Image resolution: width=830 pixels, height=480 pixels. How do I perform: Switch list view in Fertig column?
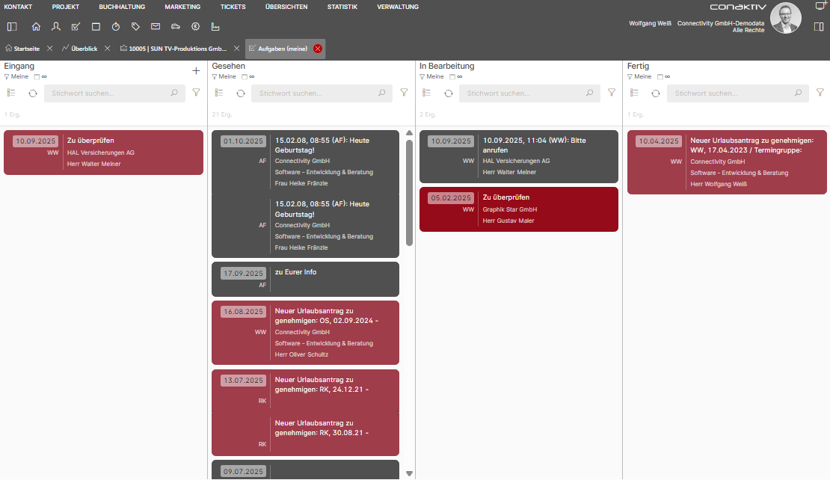(x=634, y=93)
